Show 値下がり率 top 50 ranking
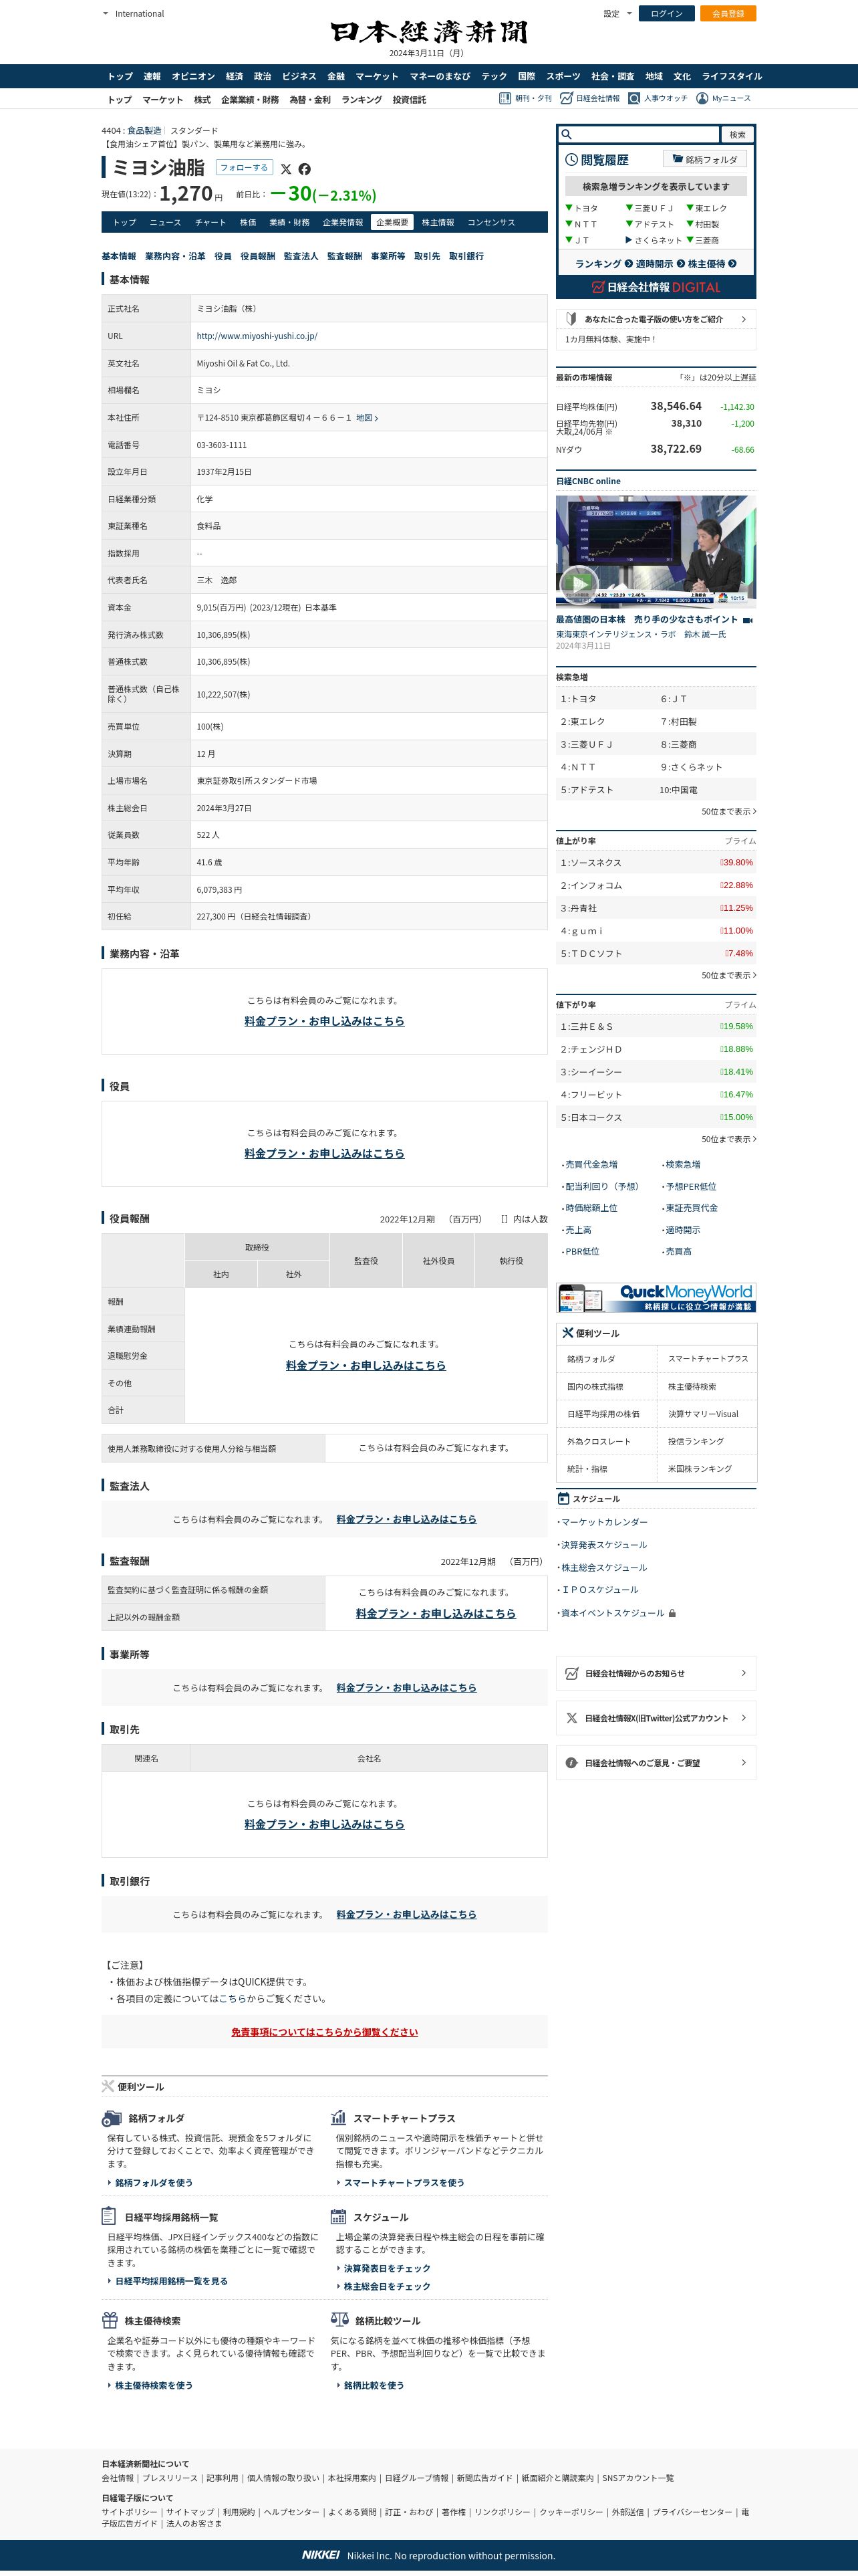858x2576 pixels. (x=728, y=1139)
